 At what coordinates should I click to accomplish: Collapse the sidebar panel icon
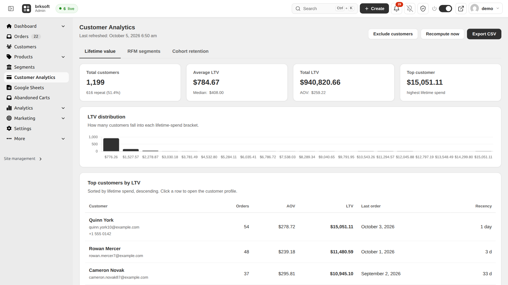coord(11,9)
